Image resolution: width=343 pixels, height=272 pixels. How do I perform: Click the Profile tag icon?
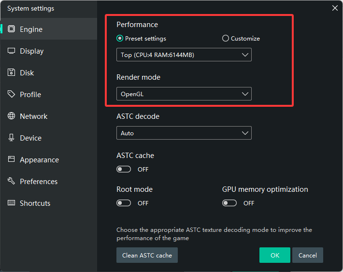pyautogui.click(x=11, y=94)
